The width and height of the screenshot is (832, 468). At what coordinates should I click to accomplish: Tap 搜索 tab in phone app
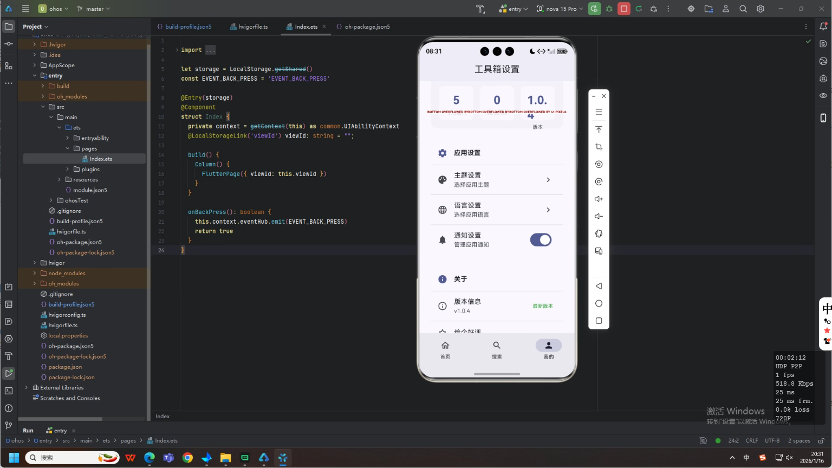[497, 350]
